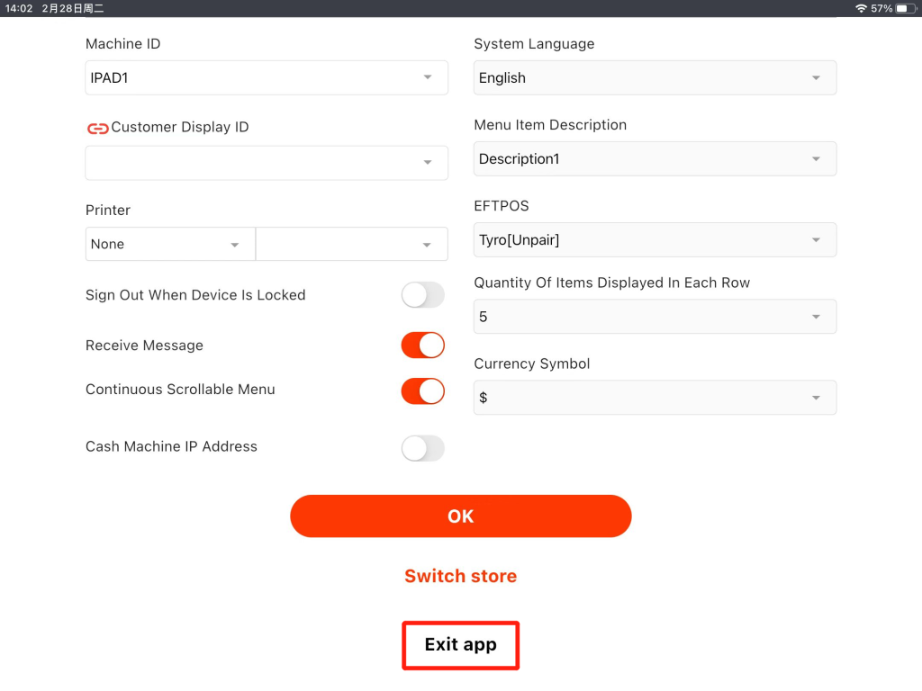Open Quantity Of Items Displayed dropdown
Screen dimensions: 922x691
[655, 317]
